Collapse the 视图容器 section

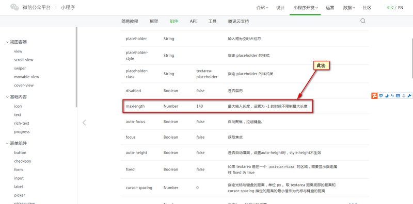coord(17,42)
